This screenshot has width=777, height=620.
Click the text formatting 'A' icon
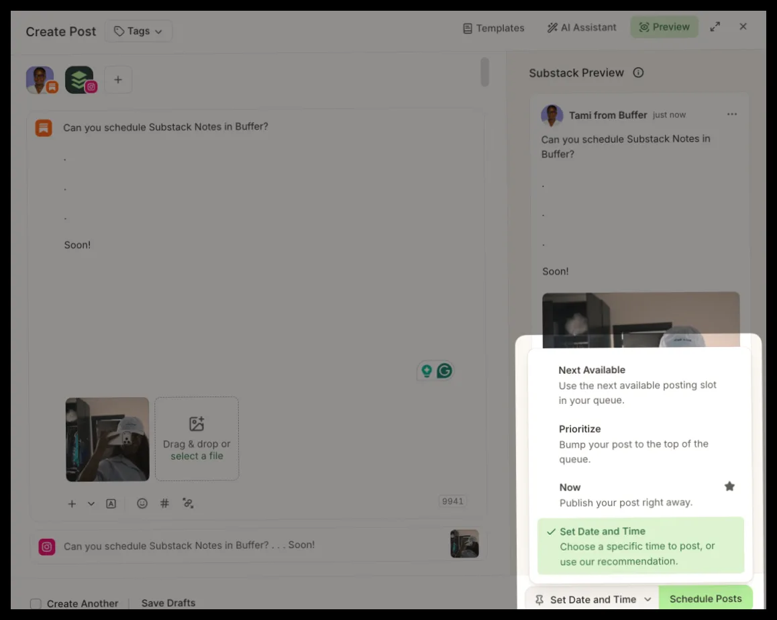(x=111, y=503)
